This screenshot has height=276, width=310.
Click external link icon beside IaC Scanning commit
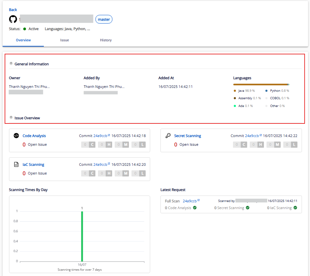pyautogui.click(x=109, y=164)
